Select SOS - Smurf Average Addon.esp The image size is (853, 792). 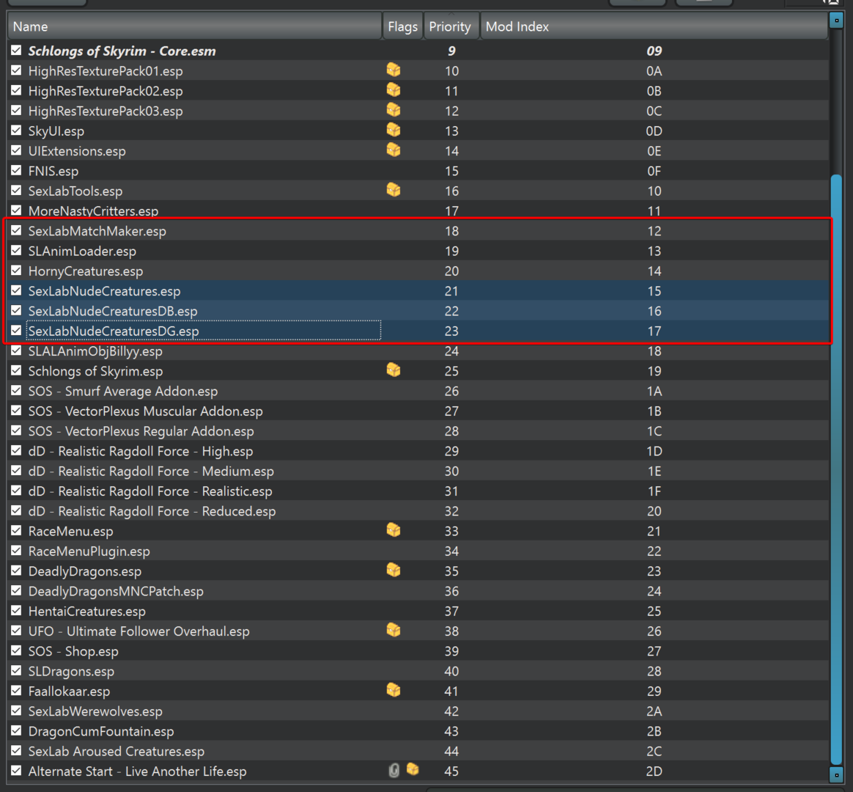(x=418, y=391)
